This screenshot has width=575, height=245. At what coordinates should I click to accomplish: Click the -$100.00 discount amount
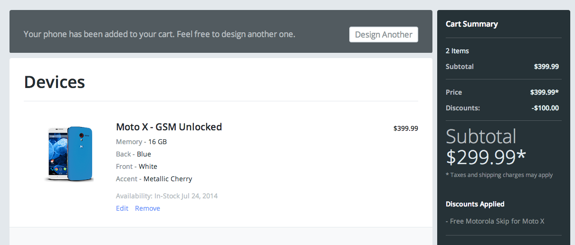point(545,108)
